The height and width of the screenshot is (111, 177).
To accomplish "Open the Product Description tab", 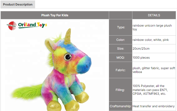I will click(x=18, y=5).
